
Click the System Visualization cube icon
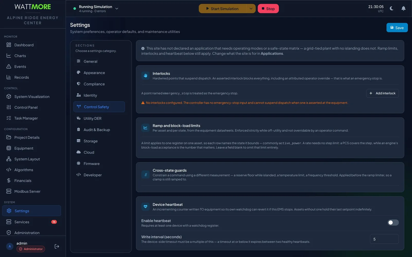pos(9,97)
